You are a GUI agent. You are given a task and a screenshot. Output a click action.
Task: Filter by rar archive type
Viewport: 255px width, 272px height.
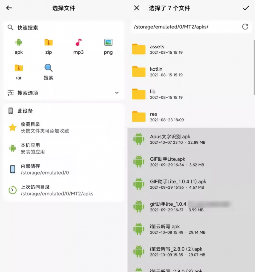coord(19,72)
